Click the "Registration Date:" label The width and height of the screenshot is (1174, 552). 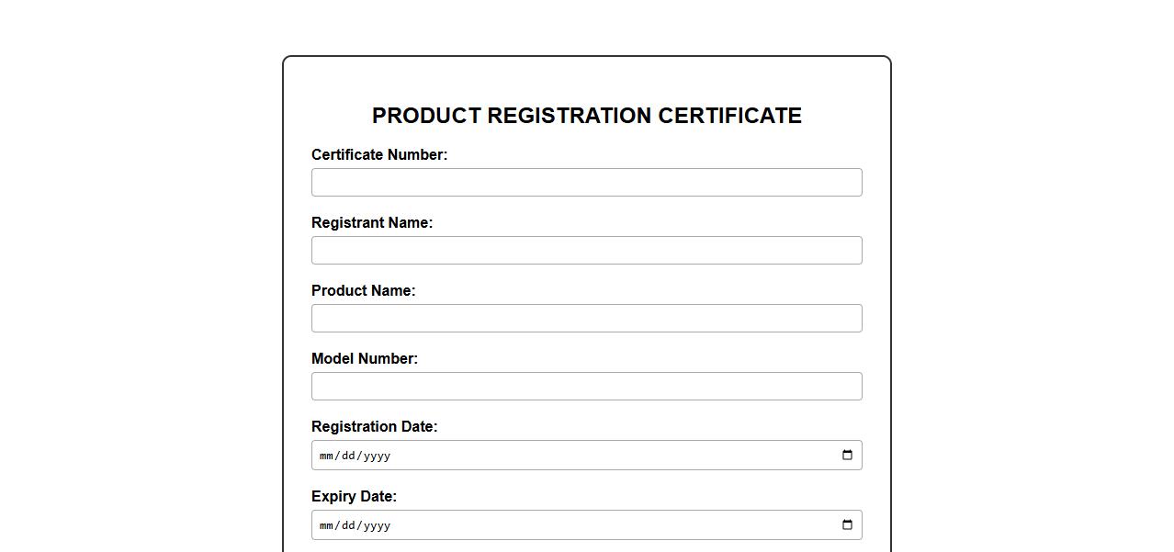tap(374, 427)
